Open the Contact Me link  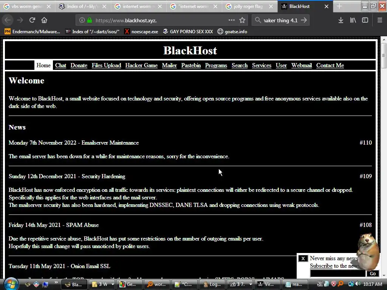(330, 65)
